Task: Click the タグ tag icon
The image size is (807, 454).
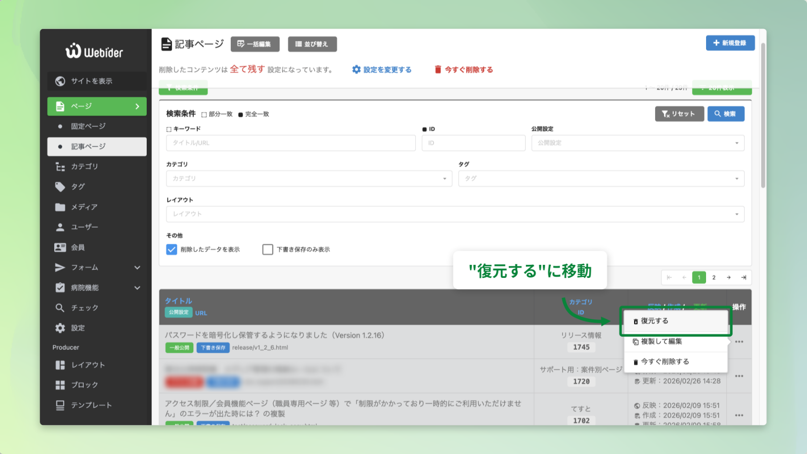Action: pyautogui.click(x=60, y=187)
